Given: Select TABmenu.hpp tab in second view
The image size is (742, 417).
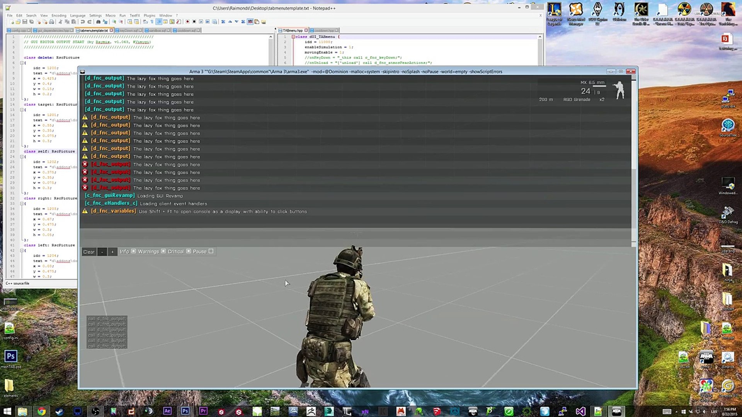Looking at the screenshot, I should click(x=293, y=30).
